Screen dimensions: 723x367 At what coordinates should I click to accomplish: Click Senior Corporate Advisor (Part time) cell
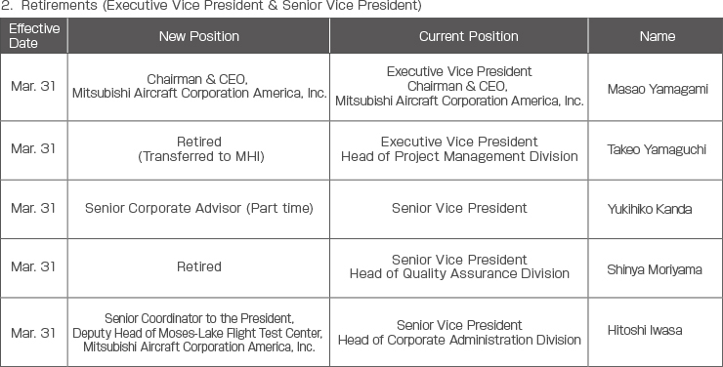pos(198,209)
